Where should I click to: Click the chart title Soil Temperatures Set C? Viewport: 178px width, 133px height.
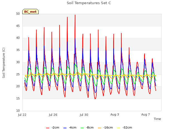pyautogui.click(x=89, y=3)
